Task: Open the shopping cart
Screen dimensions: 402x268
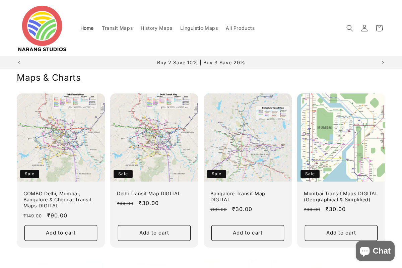Action: click(379, 28)
